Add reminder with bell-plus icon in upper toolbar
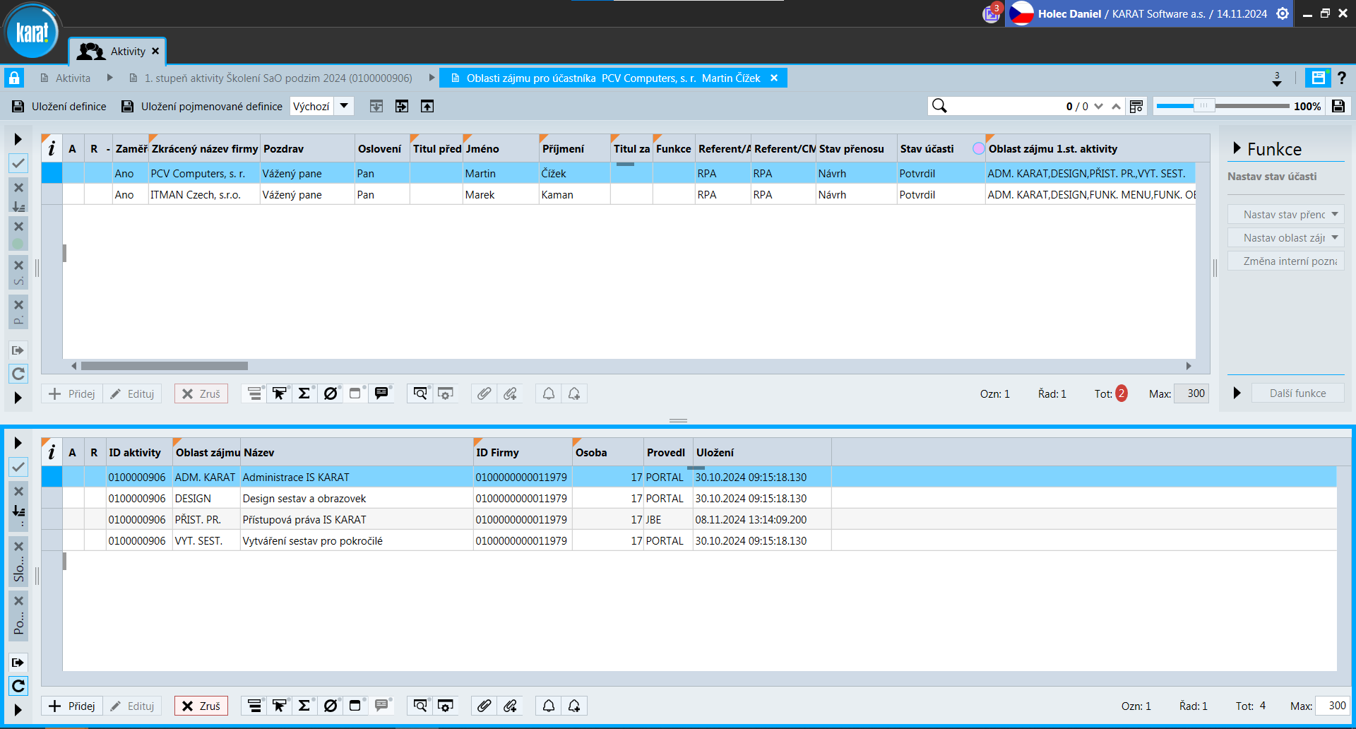Screen dimensions: 1356x729 coord(574,393)
